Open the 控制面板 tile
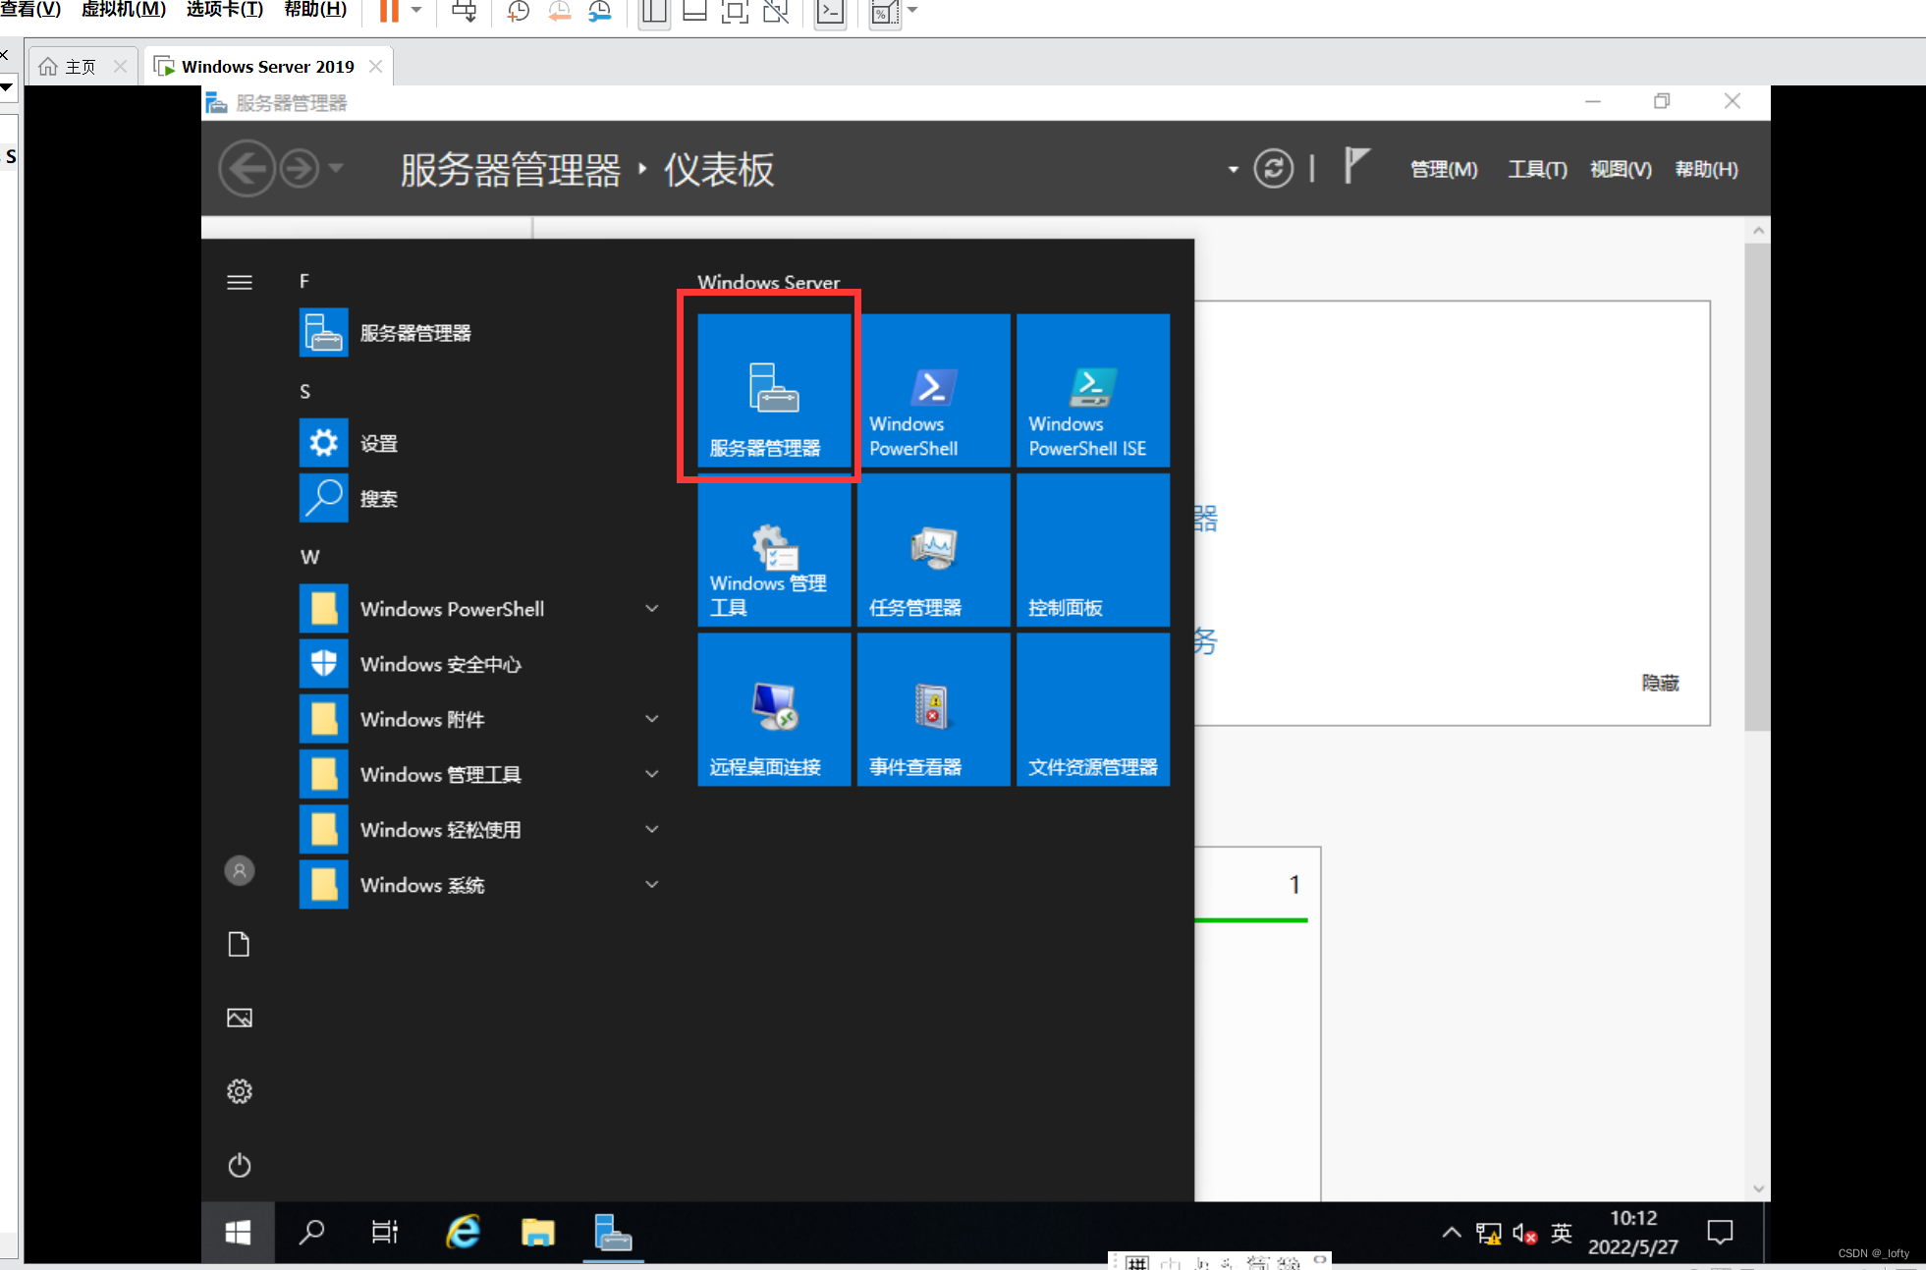The width and height of the screenshot is (1926, 1270). 1093,550
